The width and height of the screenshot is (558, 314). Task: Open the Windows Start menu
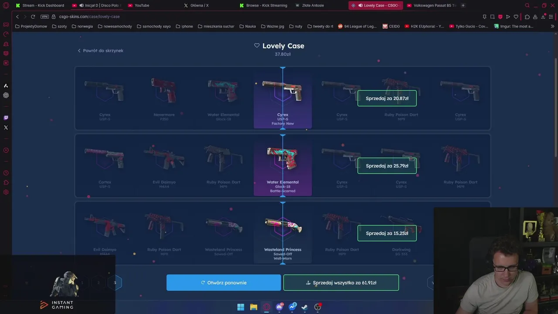pyautogui.click(x=241, y=307)
